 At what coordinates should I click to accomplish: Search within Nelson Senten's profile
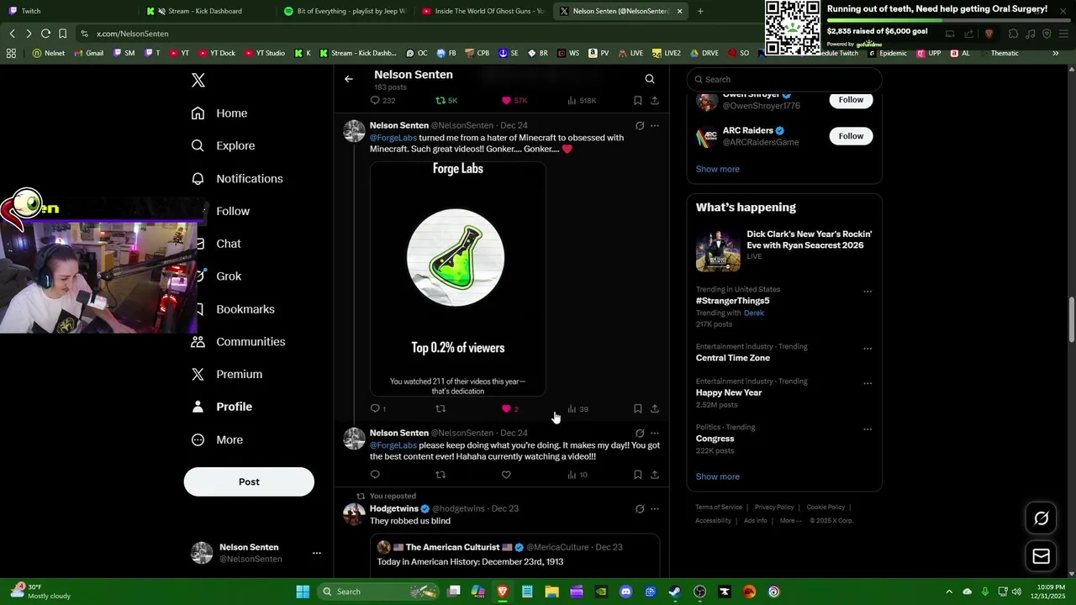pos(650,79)
